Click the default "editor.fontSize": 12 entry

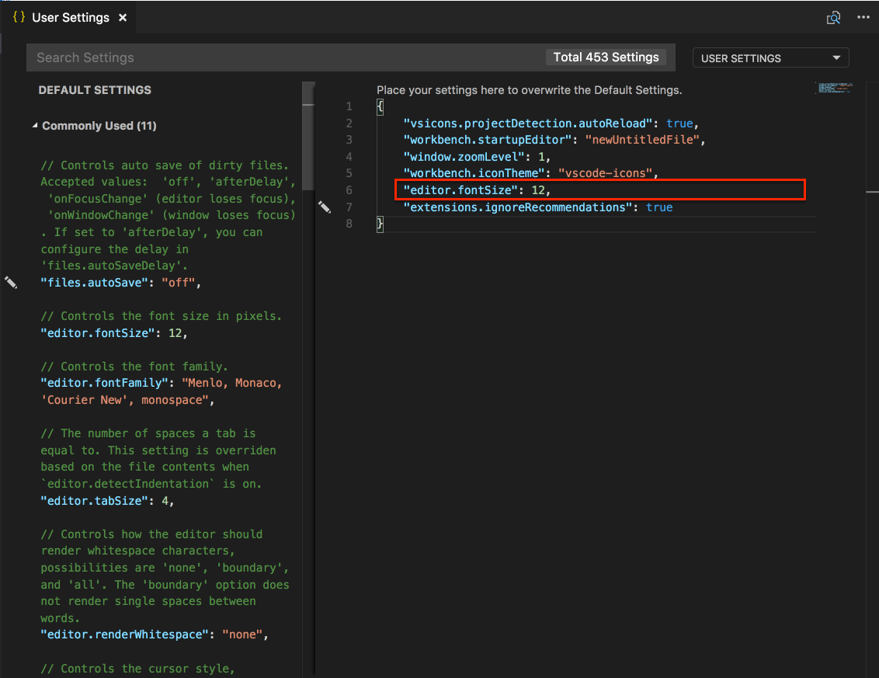tap(114, 333)
